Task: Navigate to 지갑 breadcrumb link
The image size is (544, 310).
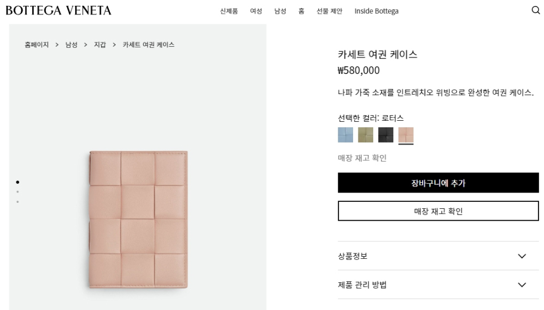Action: coord(100,45)
